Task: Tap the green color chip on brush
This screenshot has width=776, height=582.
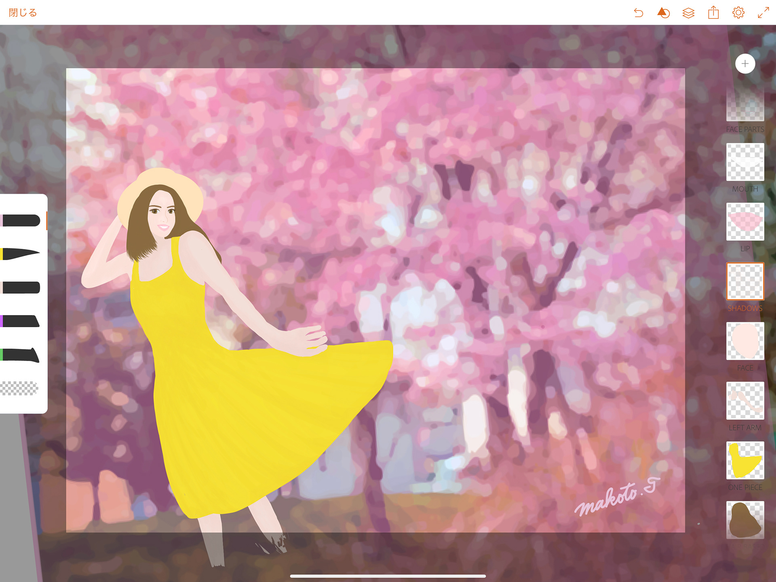Action: pos(2,355)
